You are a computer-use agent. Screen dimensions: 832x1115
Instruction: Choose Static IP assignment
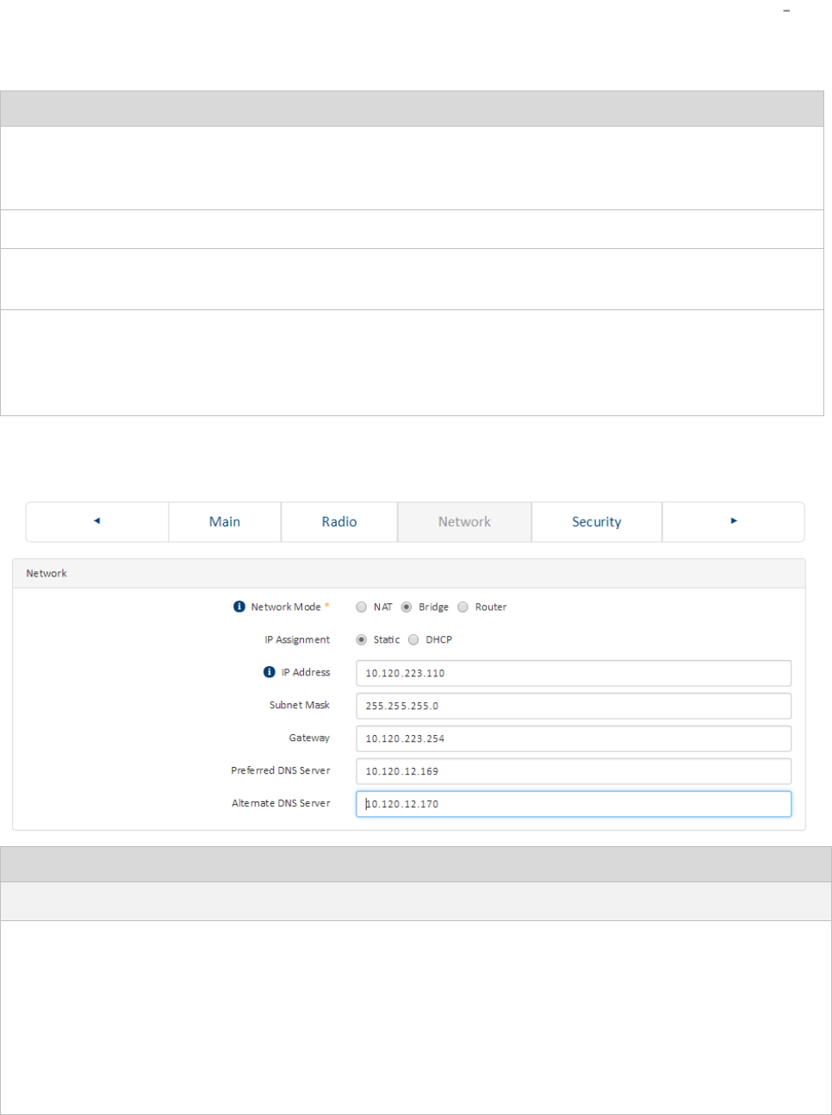362,640
